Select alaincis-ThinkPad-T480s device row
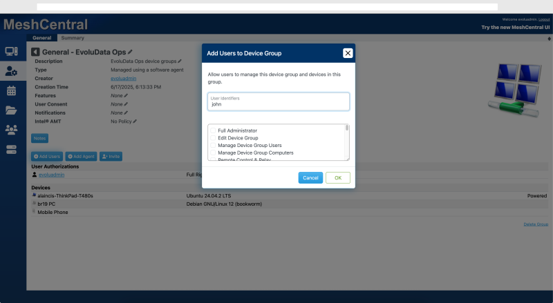 [x=289, y=195]
